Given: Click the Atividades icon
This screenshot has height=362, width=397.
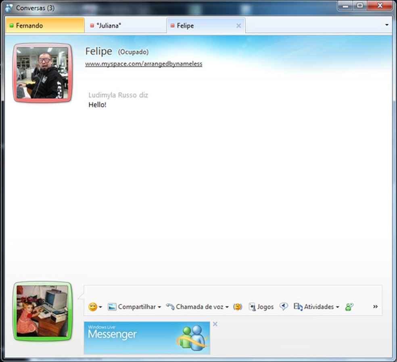Looking at the screenshot, I should coord(297,307).
